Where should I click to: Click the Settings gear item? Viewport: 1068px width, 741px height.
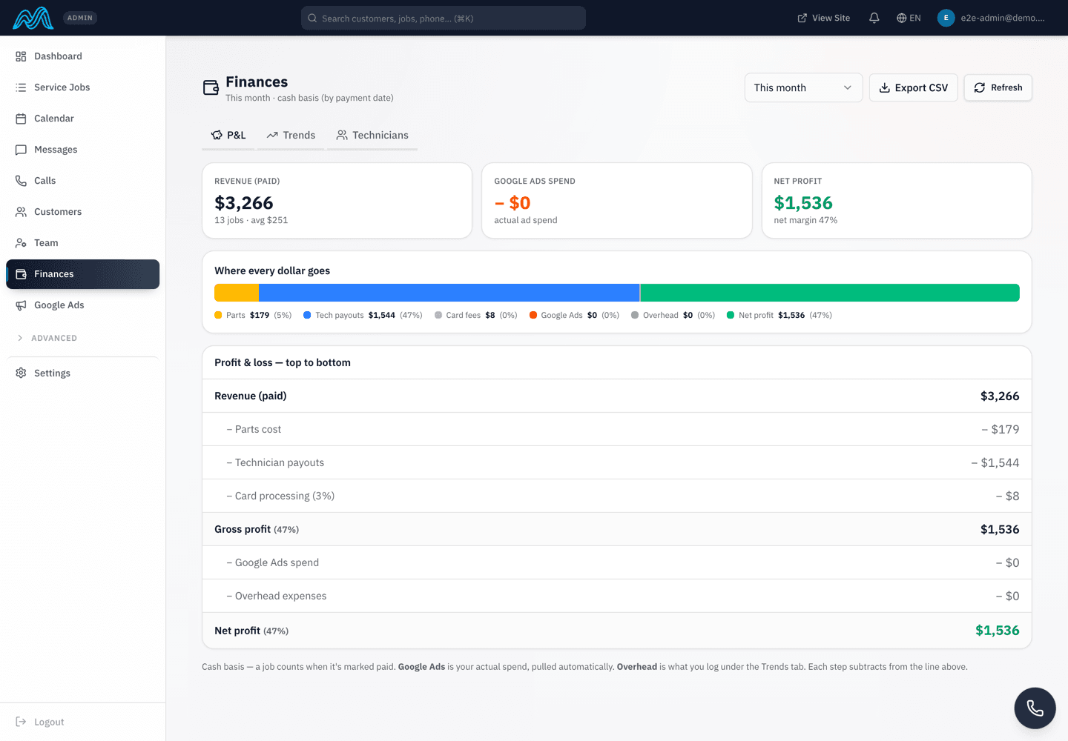(82, 373)
